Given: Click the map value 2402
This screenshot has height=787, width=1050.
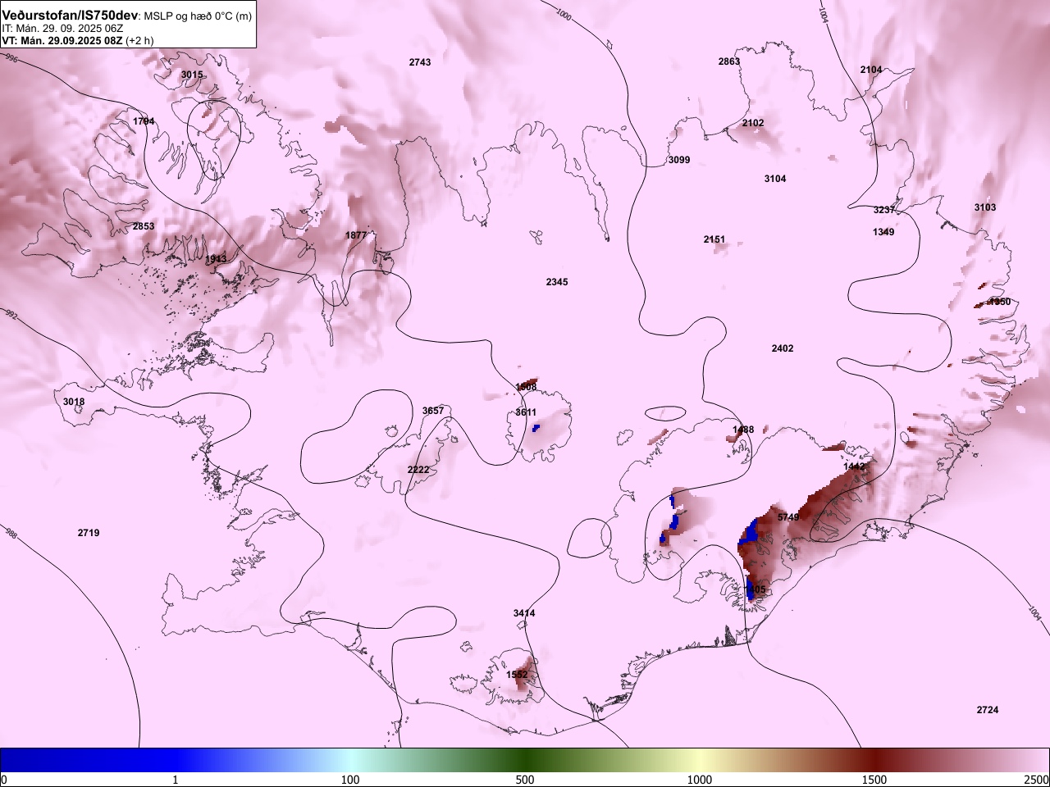Looking at the screenshot, I should point(783,348).
